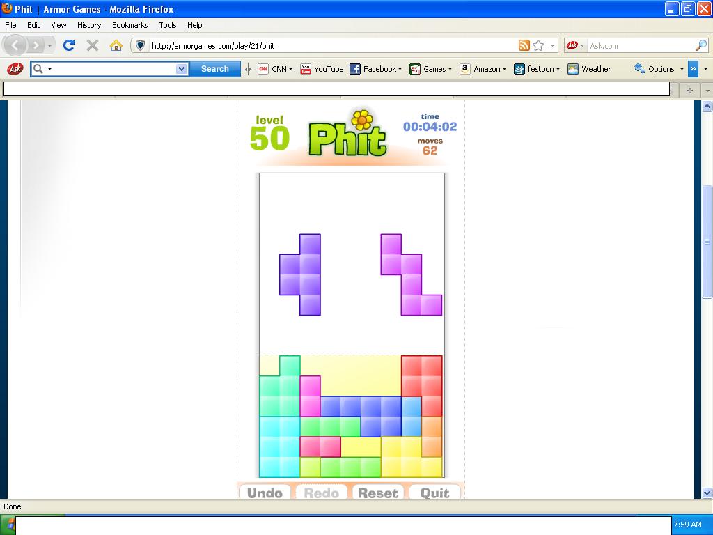
Task: Click the timer 00:04:02
Action: pos(430,127)
